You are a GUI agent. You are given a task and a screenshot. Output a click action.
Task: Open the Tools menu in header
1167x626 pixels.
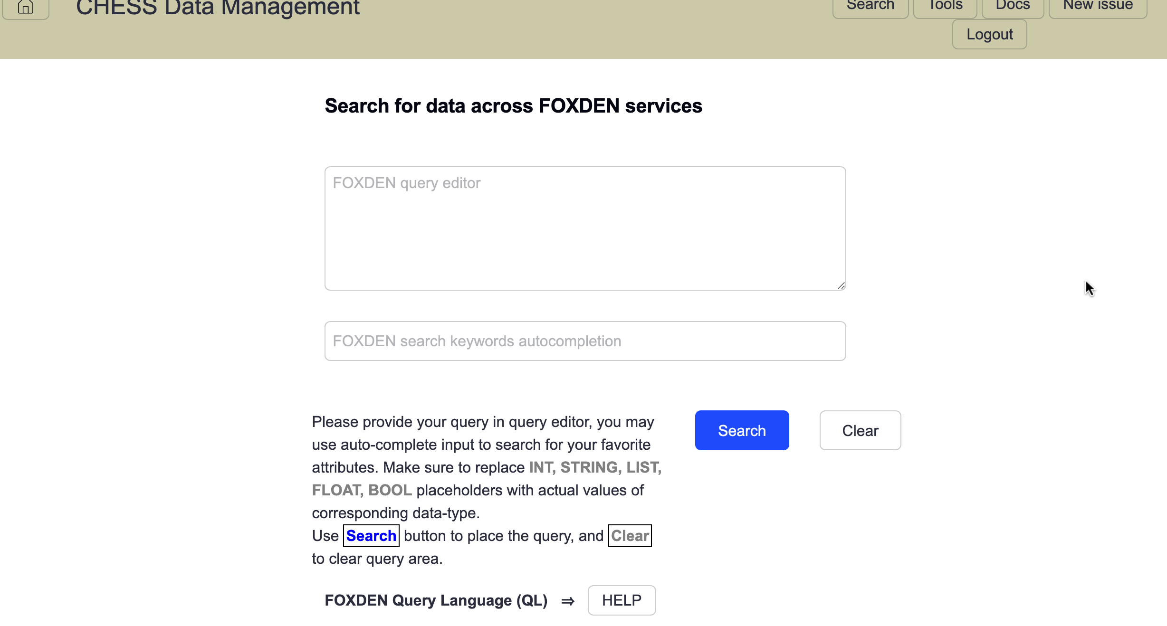945,7
